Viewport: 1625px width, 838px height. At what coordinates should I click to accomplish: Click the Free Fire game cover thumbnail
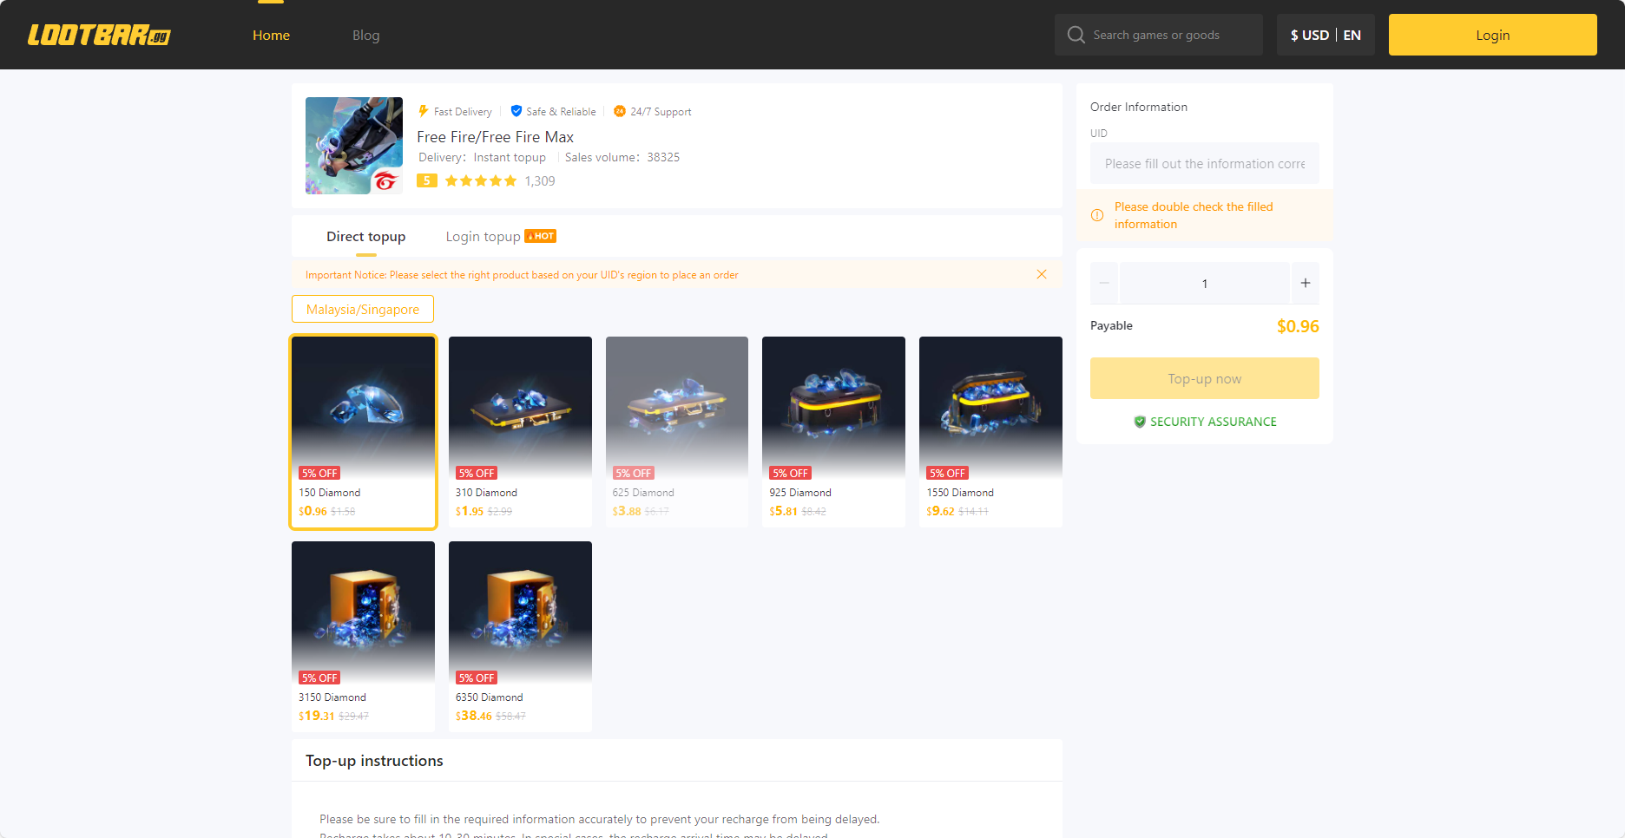pyautogui.click(x=354, y=146)
